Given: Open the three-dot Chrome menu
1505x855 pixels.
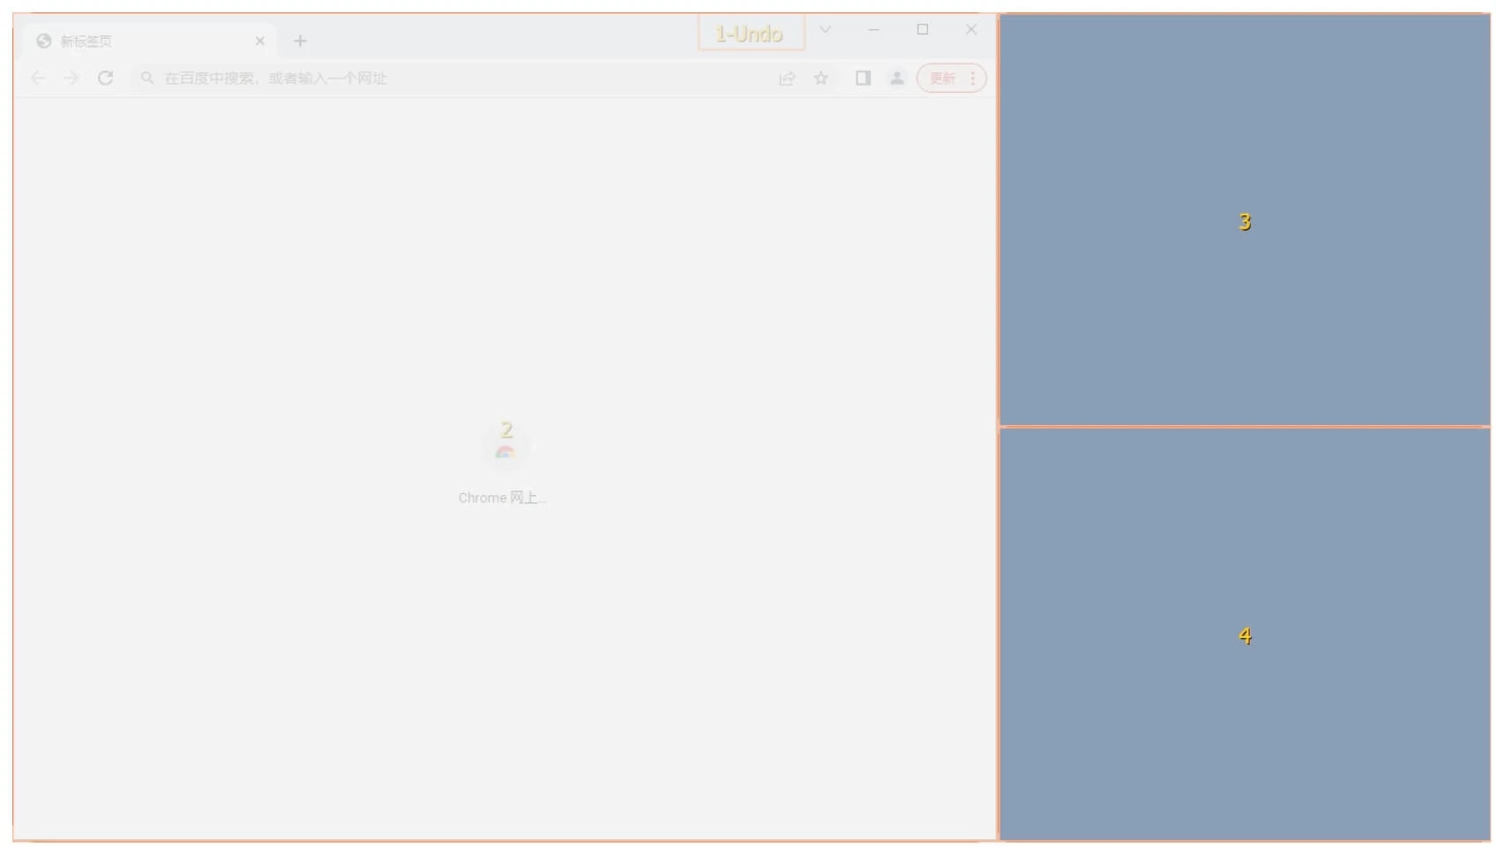Looking at the screenshot, I should coord(973,79).
